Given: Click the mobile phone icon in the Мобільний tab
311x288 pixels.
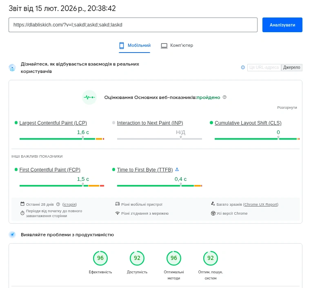Looking at the screenshot, I should tap(122, 46).
